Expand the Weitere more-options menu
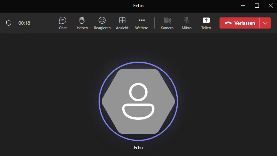This screenshot has width=277, height=156. tap(141, 23)
